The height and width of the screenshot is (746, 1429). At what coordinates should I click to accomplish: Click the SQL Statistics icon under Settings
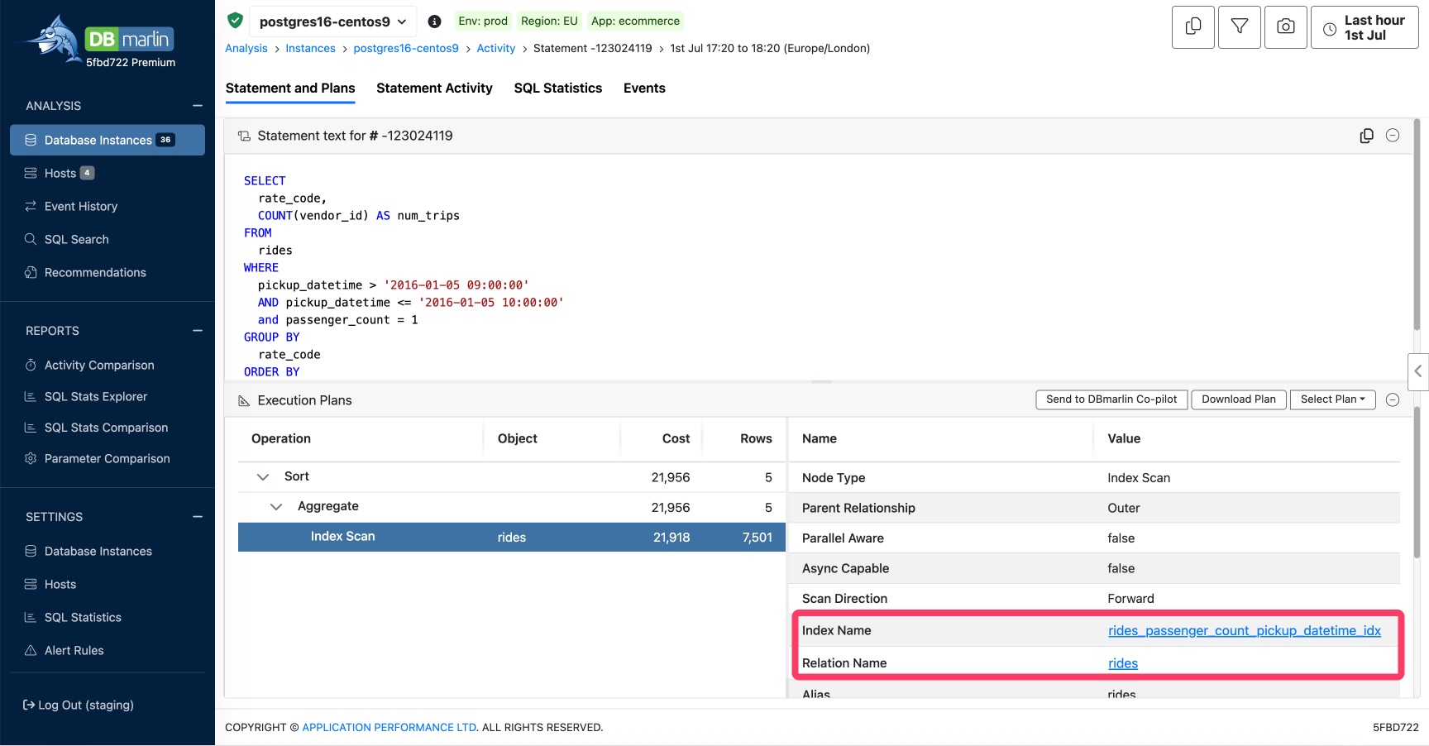(31, 617)
